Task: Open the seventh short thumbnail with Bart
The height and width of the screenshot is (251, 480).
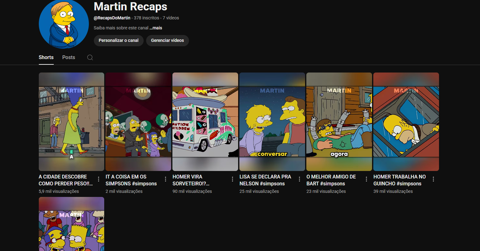Action: [x=71, y=224]
